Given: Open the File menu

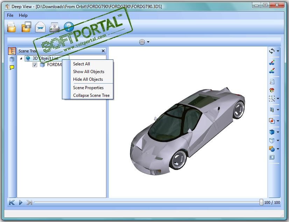Looking at the screenshot, I should (x=10, y=15).
